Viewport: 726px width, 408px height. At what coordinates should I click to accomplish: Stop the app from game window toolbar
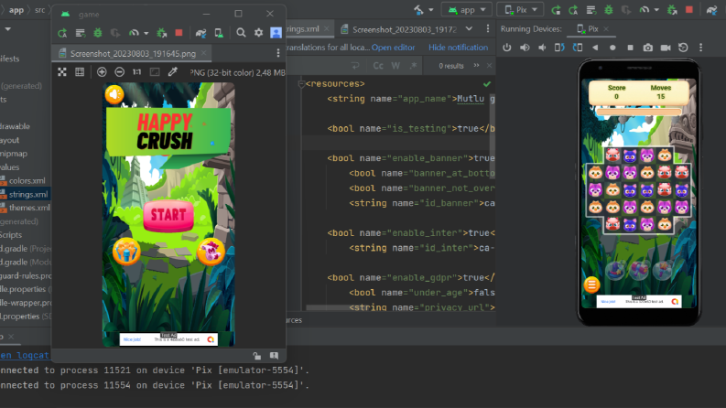(179, 32)
